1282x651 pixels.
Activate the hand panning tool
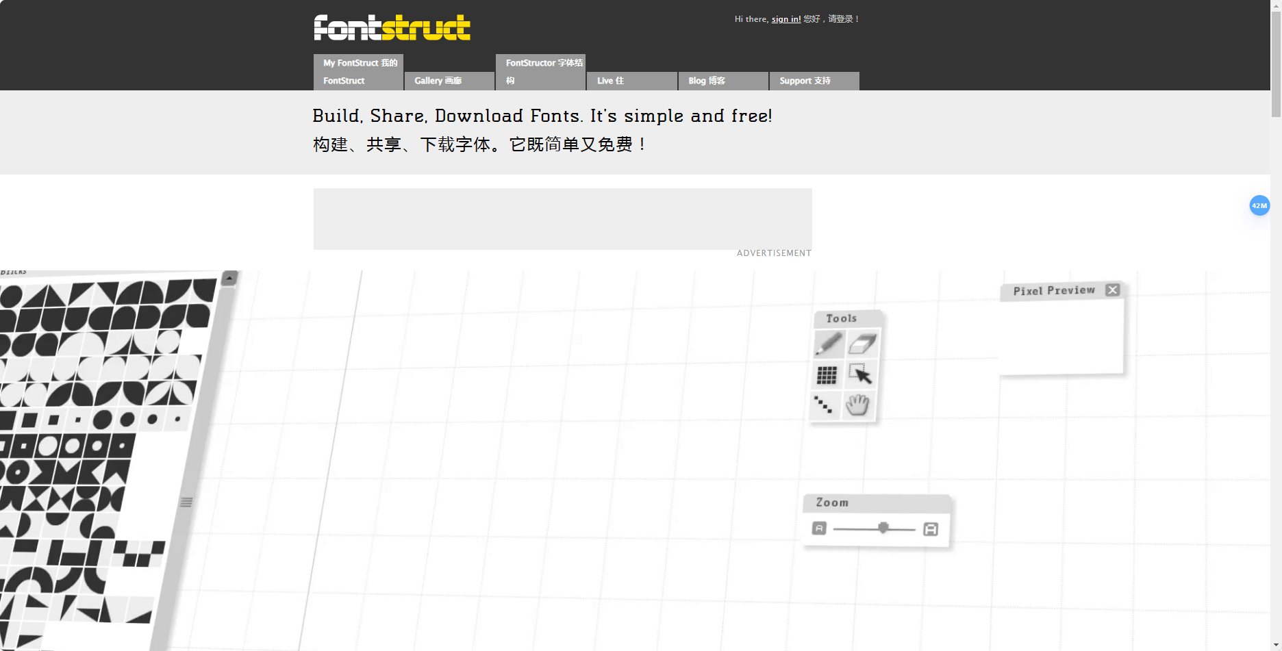857,405
